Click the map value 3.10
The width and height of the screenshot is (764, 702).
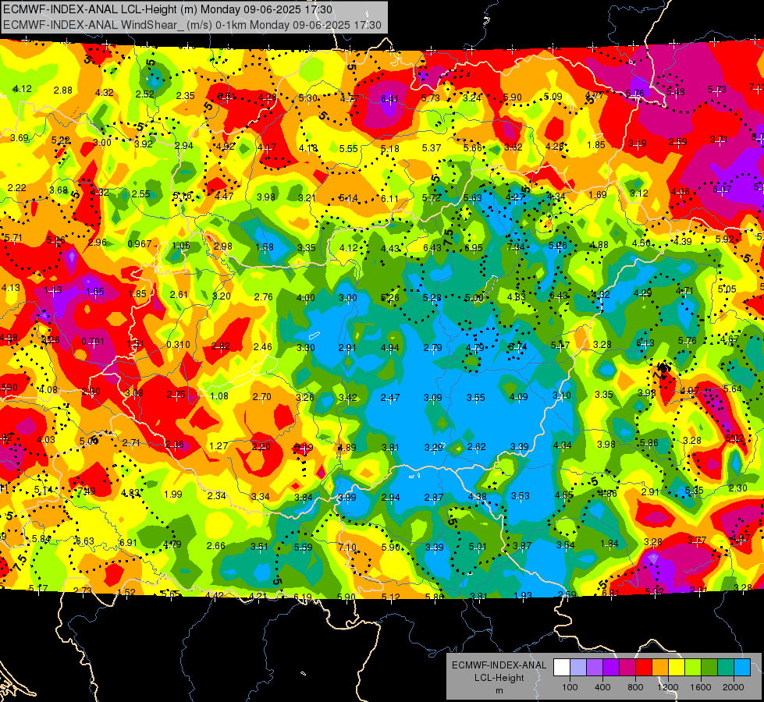point(561,395)
